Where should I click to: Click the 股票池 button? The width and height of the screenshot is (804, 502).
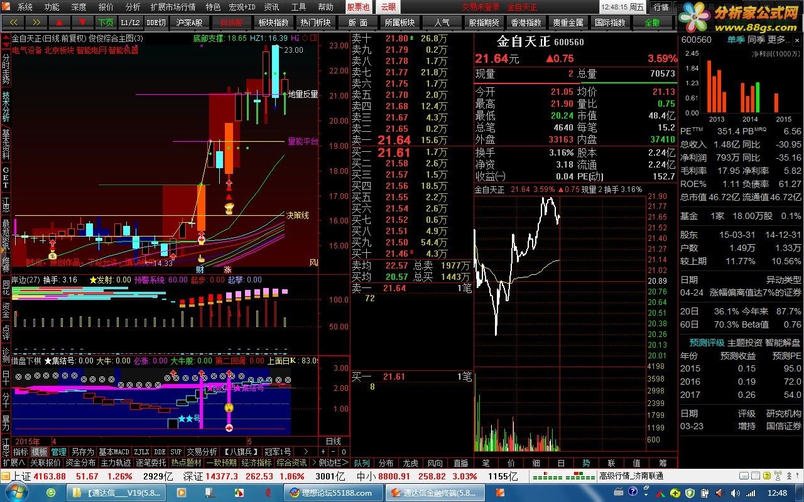358,7
